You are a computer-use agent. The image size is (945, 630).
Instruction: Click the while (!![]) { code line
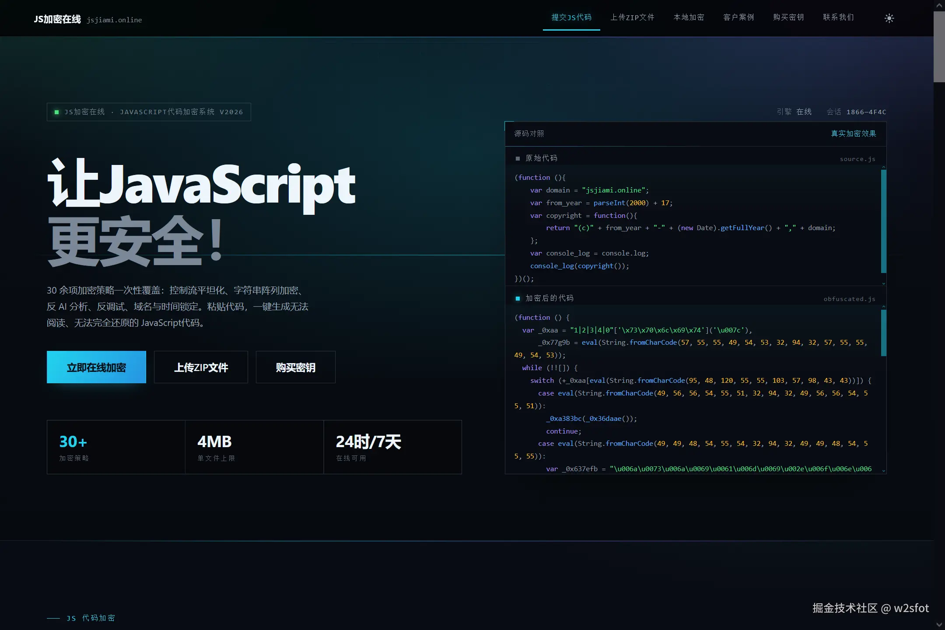click(x=550, y=368)
